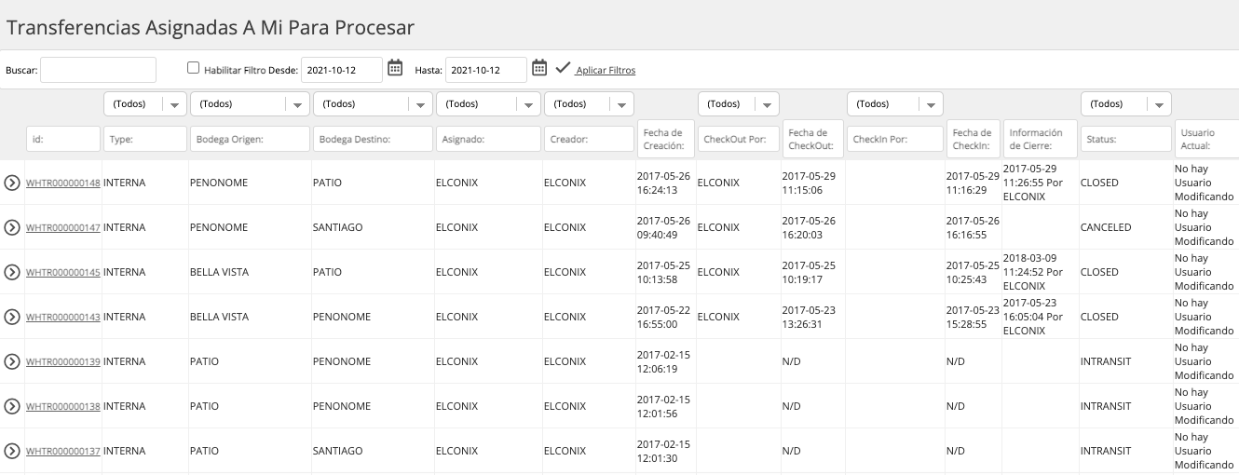
Task: Expand row details for WHTR000000143
Action: [12, 317]
